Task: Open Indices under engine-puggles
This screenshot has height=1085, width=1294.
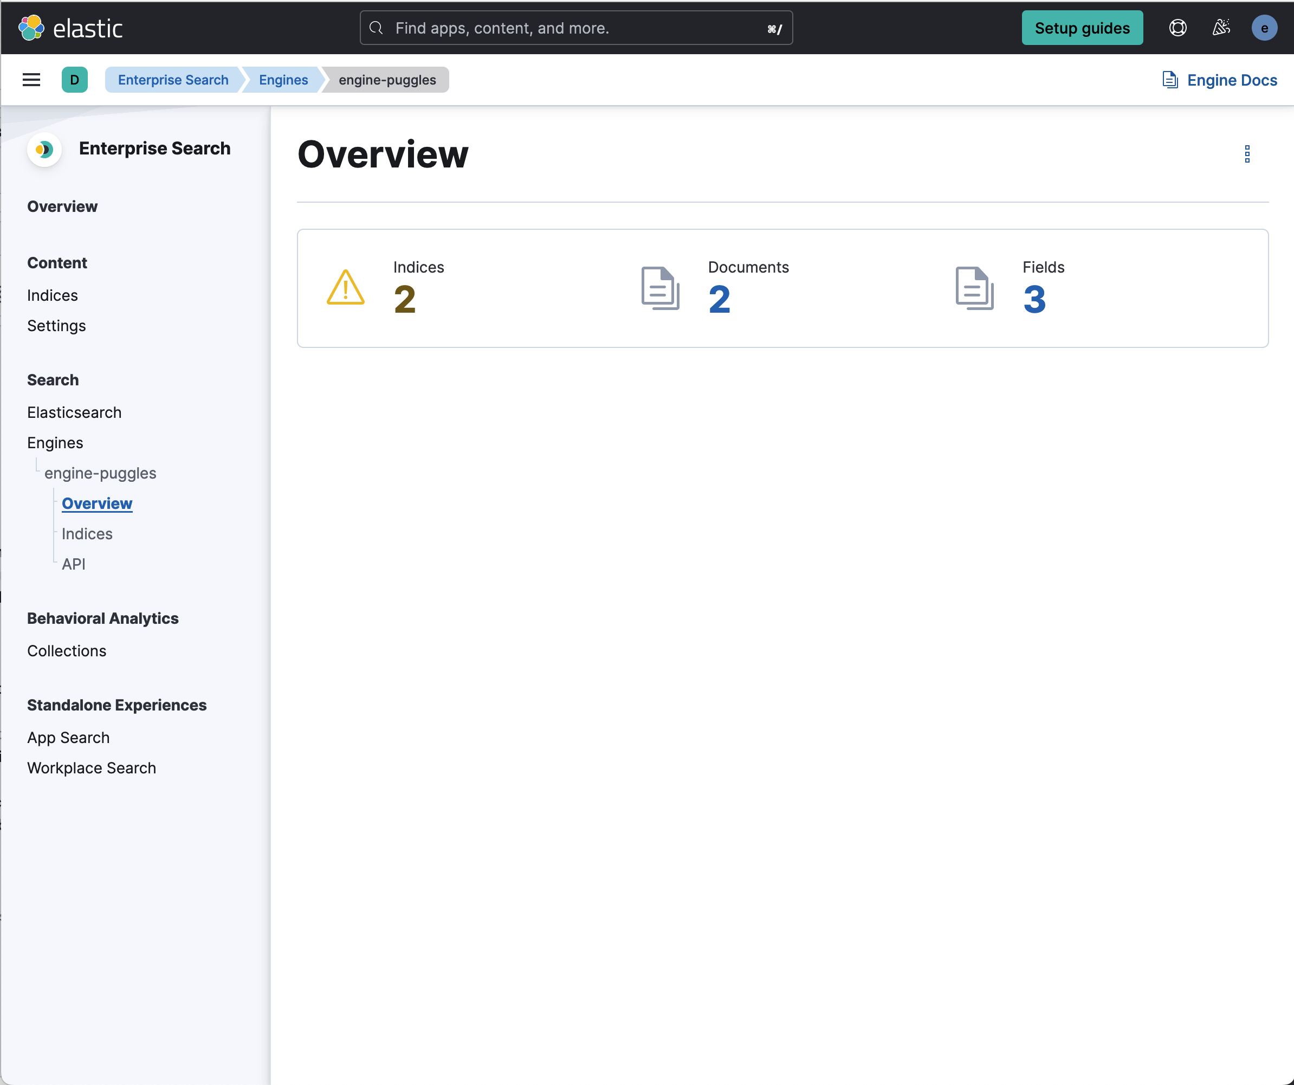Action: [87, 534]
